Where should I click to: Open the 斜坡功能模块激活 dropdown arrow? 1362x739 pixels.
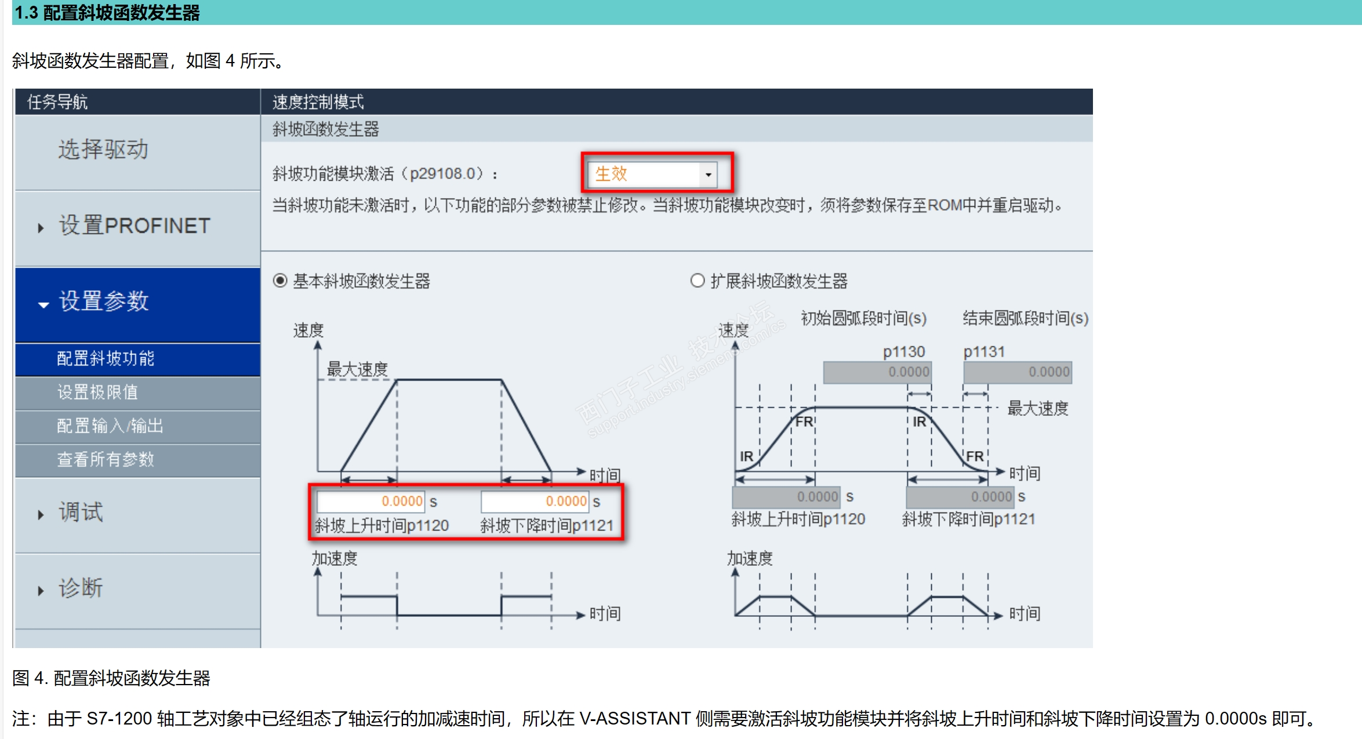coord(708,174)
